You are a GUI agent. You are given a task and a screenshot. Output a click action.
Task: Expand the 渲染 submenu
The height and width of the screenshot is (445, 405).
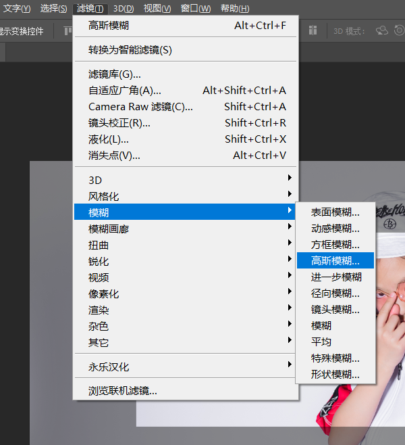click(x=185, y=310)
